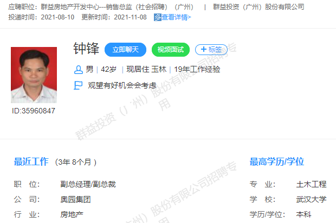Click the person icon beside 男
The height and width of the screenshot is (223, 336).
pyautogui.click(x=79, y=70)
